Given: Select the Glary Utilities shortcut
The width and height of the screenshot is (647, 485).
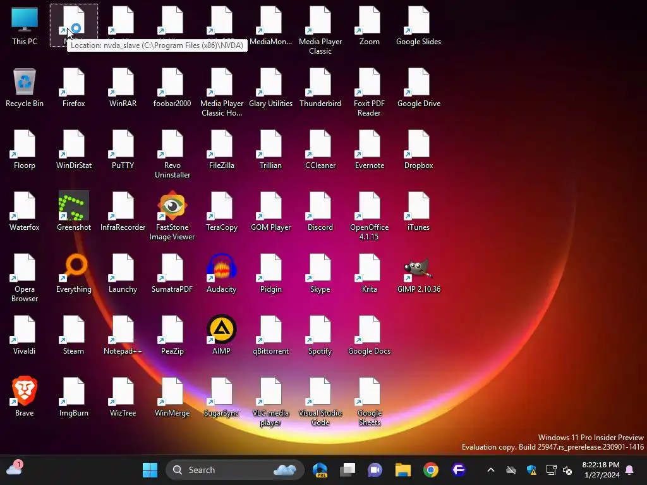Looking at the screenshot, I should 270,88.
